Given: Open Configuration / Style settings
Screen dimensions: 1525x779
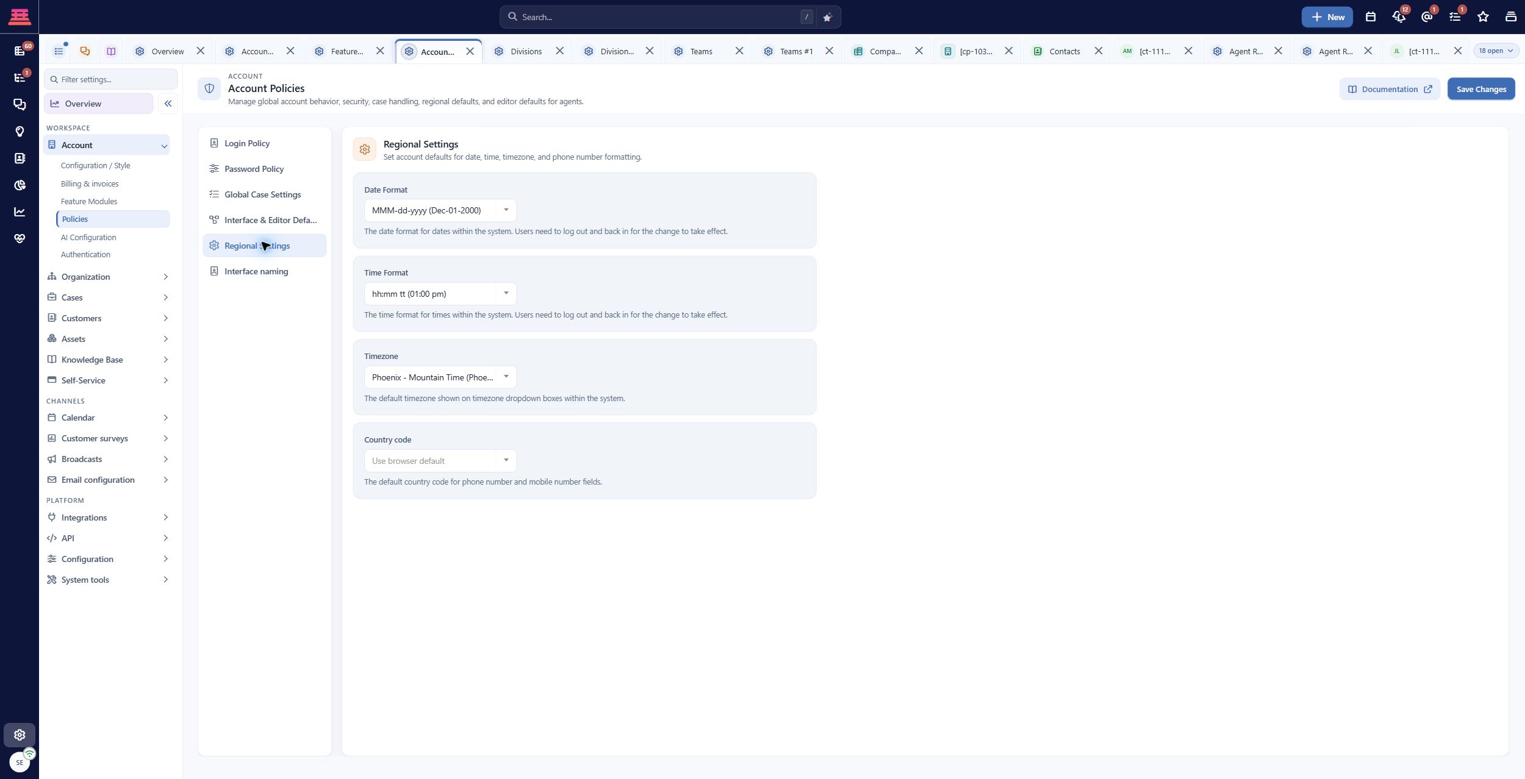Looking at the screenshot, I should click(x=95, y=165).
